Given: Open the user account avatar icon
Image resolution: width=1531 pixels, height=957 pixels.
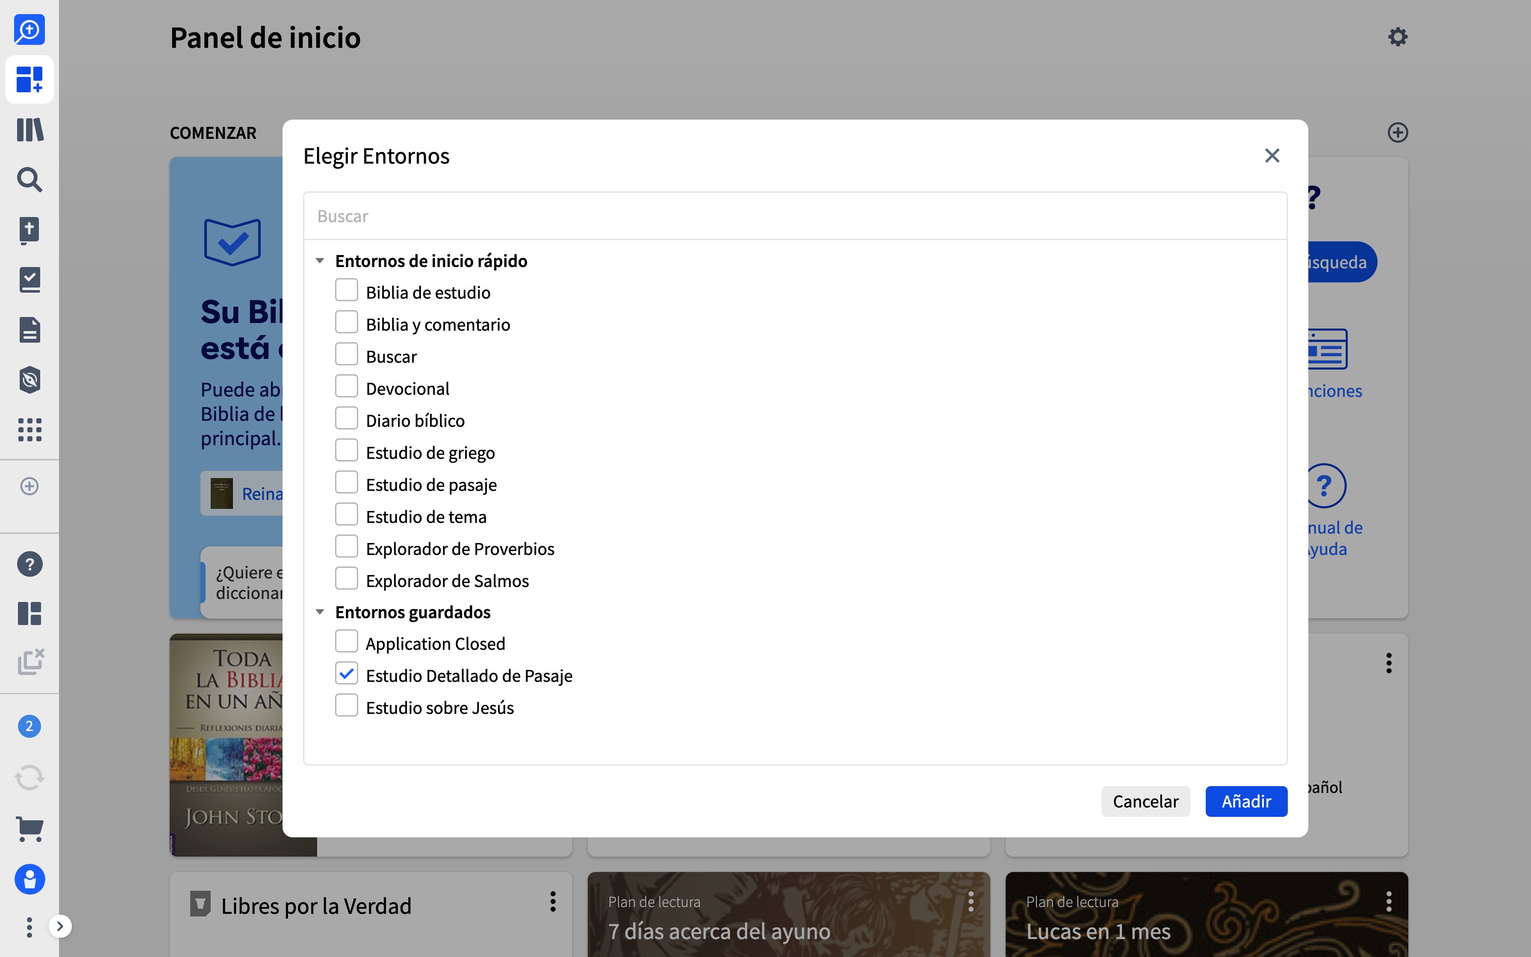Looking at the screenshot, I should pyautogui.click(x=29, y=879).
